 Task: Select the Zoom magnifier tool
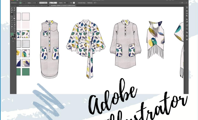pyautogui.click(x=12, y=29)
